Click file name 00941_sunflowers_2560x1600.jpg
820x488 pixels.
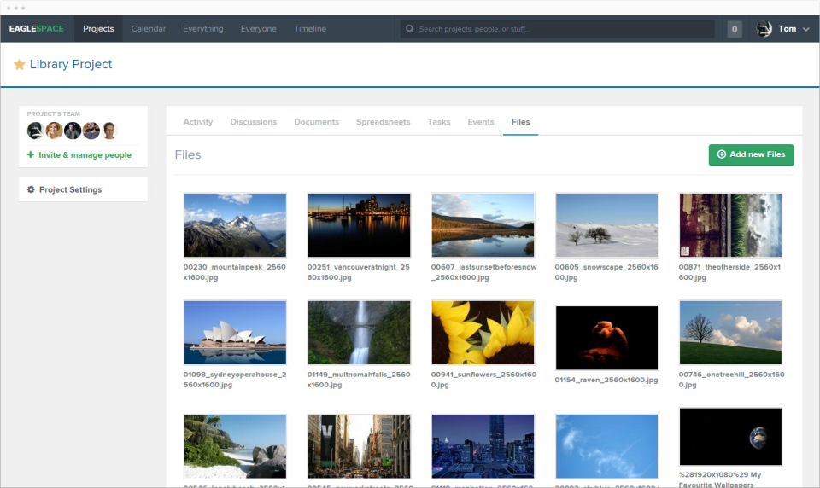pos(483,380)
